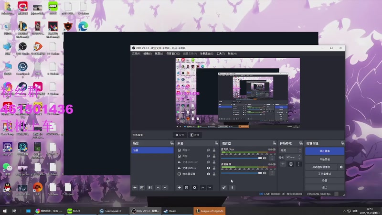The height and width of the screenshot is (215, 382).
Task: Adjust desktop audio volume slider
Action: 242,173
